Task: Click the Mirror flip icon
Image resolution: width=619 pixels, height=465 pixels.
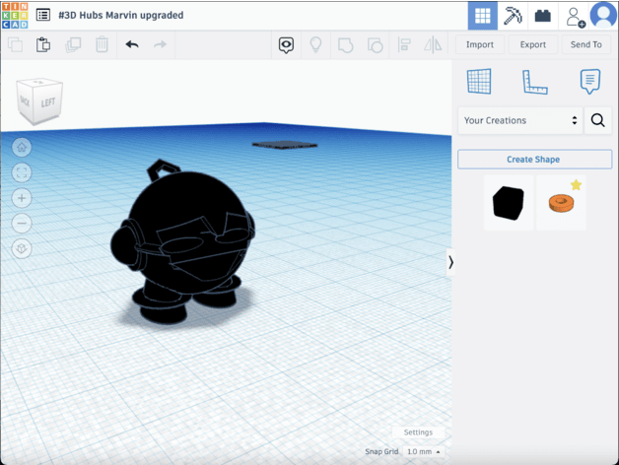Action: (x=433, y=44)
